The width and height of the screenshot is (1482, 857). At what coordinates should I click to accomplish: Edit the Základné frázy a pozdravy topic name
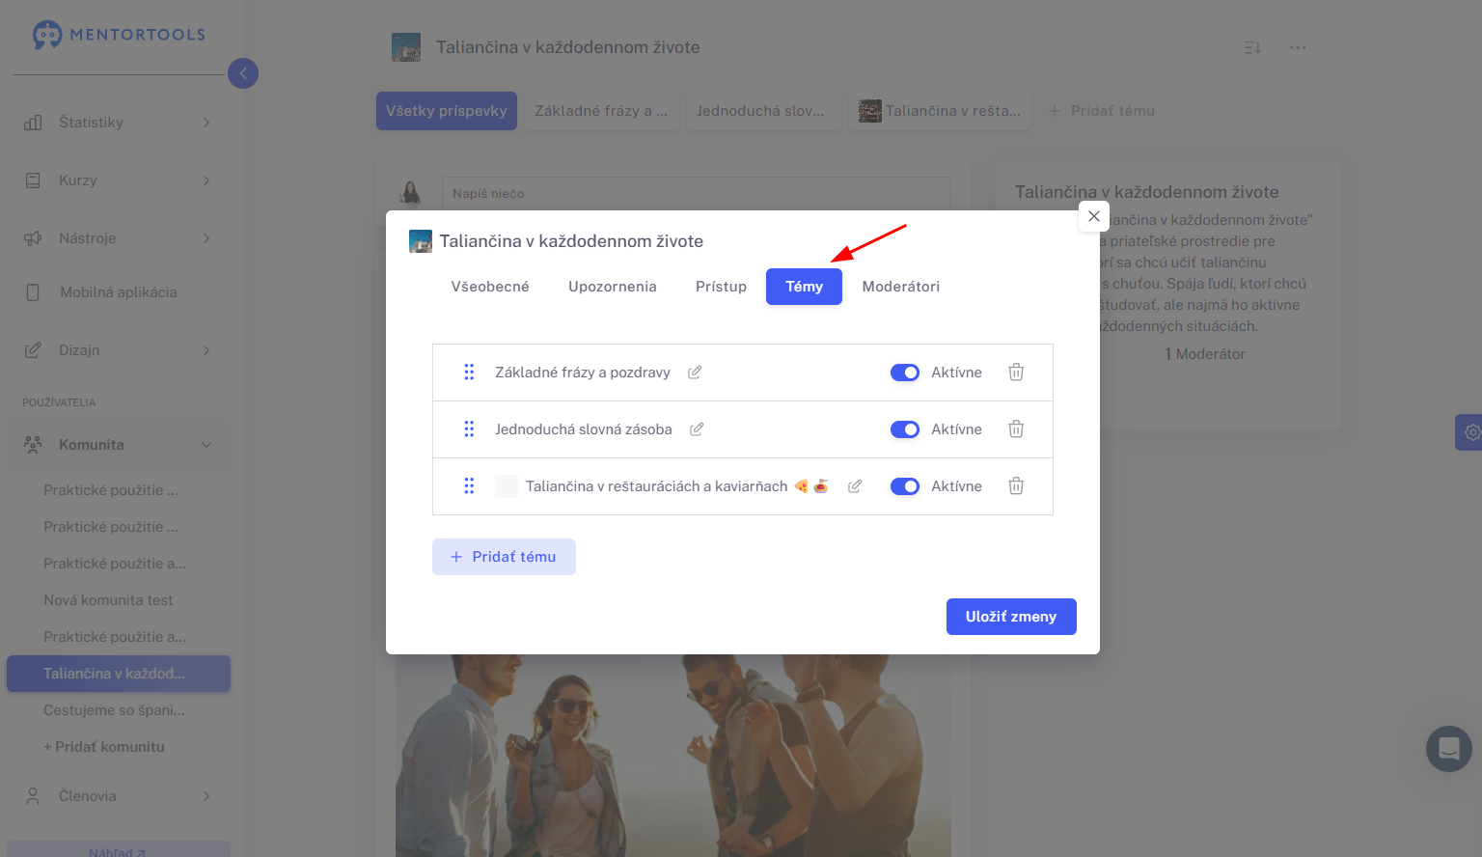click(695, 373)
